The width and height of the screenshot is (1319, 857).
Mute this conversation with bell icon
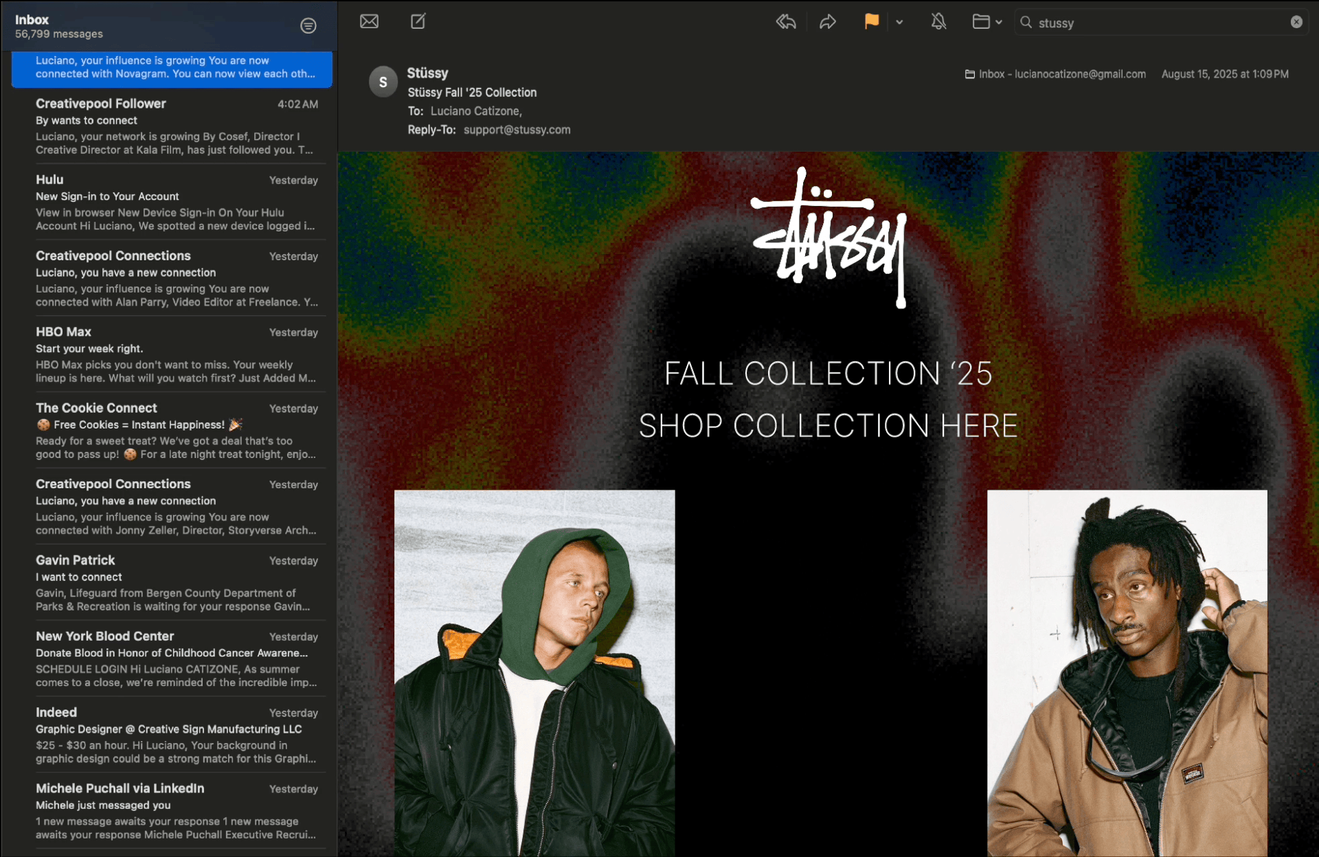pyautogui.click(x=938, y=22)
